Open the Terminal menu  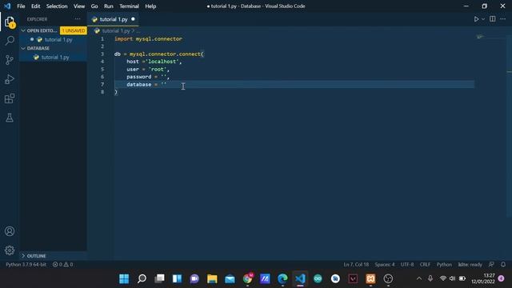click(129, 6)
